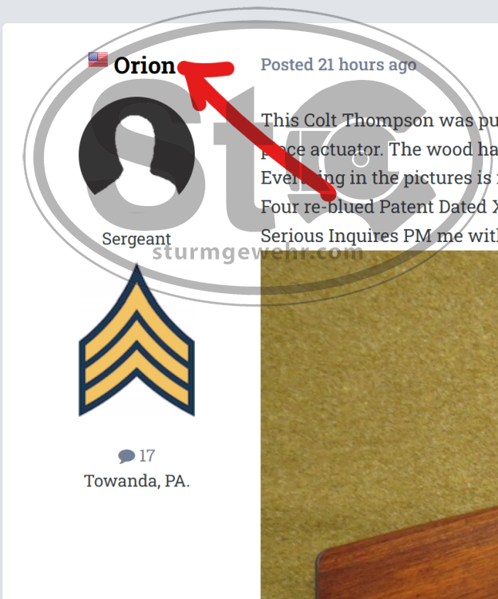Open the Orion username profile link

pyautogui.click(x=144, y=65)
